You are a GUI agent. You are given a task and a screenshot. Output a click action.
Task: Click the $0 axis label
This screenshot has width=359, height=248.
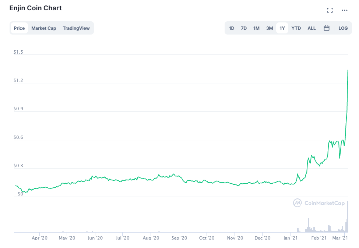(x=20, y=194)
